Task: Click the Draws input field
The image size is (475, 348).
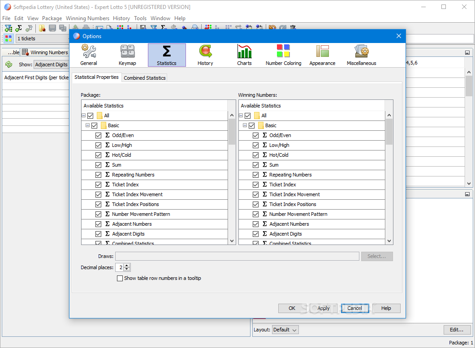Action: (x=237, y=256)
